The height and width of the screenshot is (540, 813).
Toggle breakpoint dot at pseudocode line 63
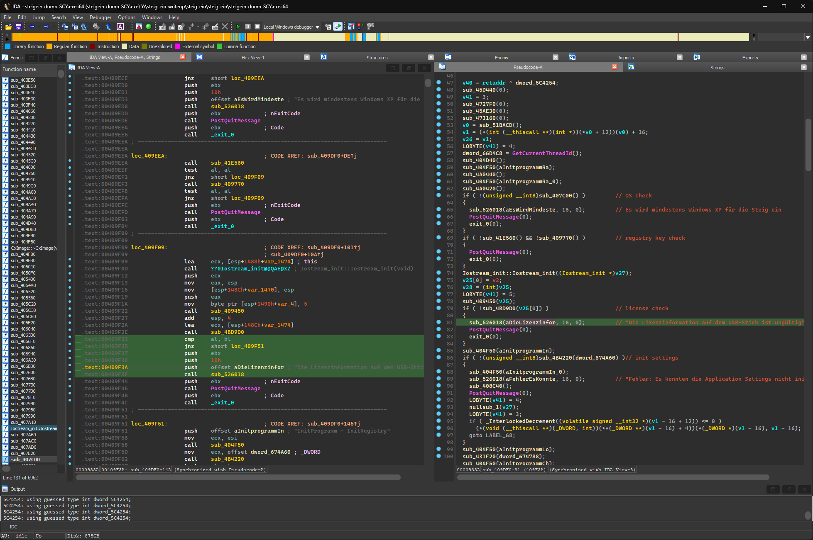tap(438, 195)
